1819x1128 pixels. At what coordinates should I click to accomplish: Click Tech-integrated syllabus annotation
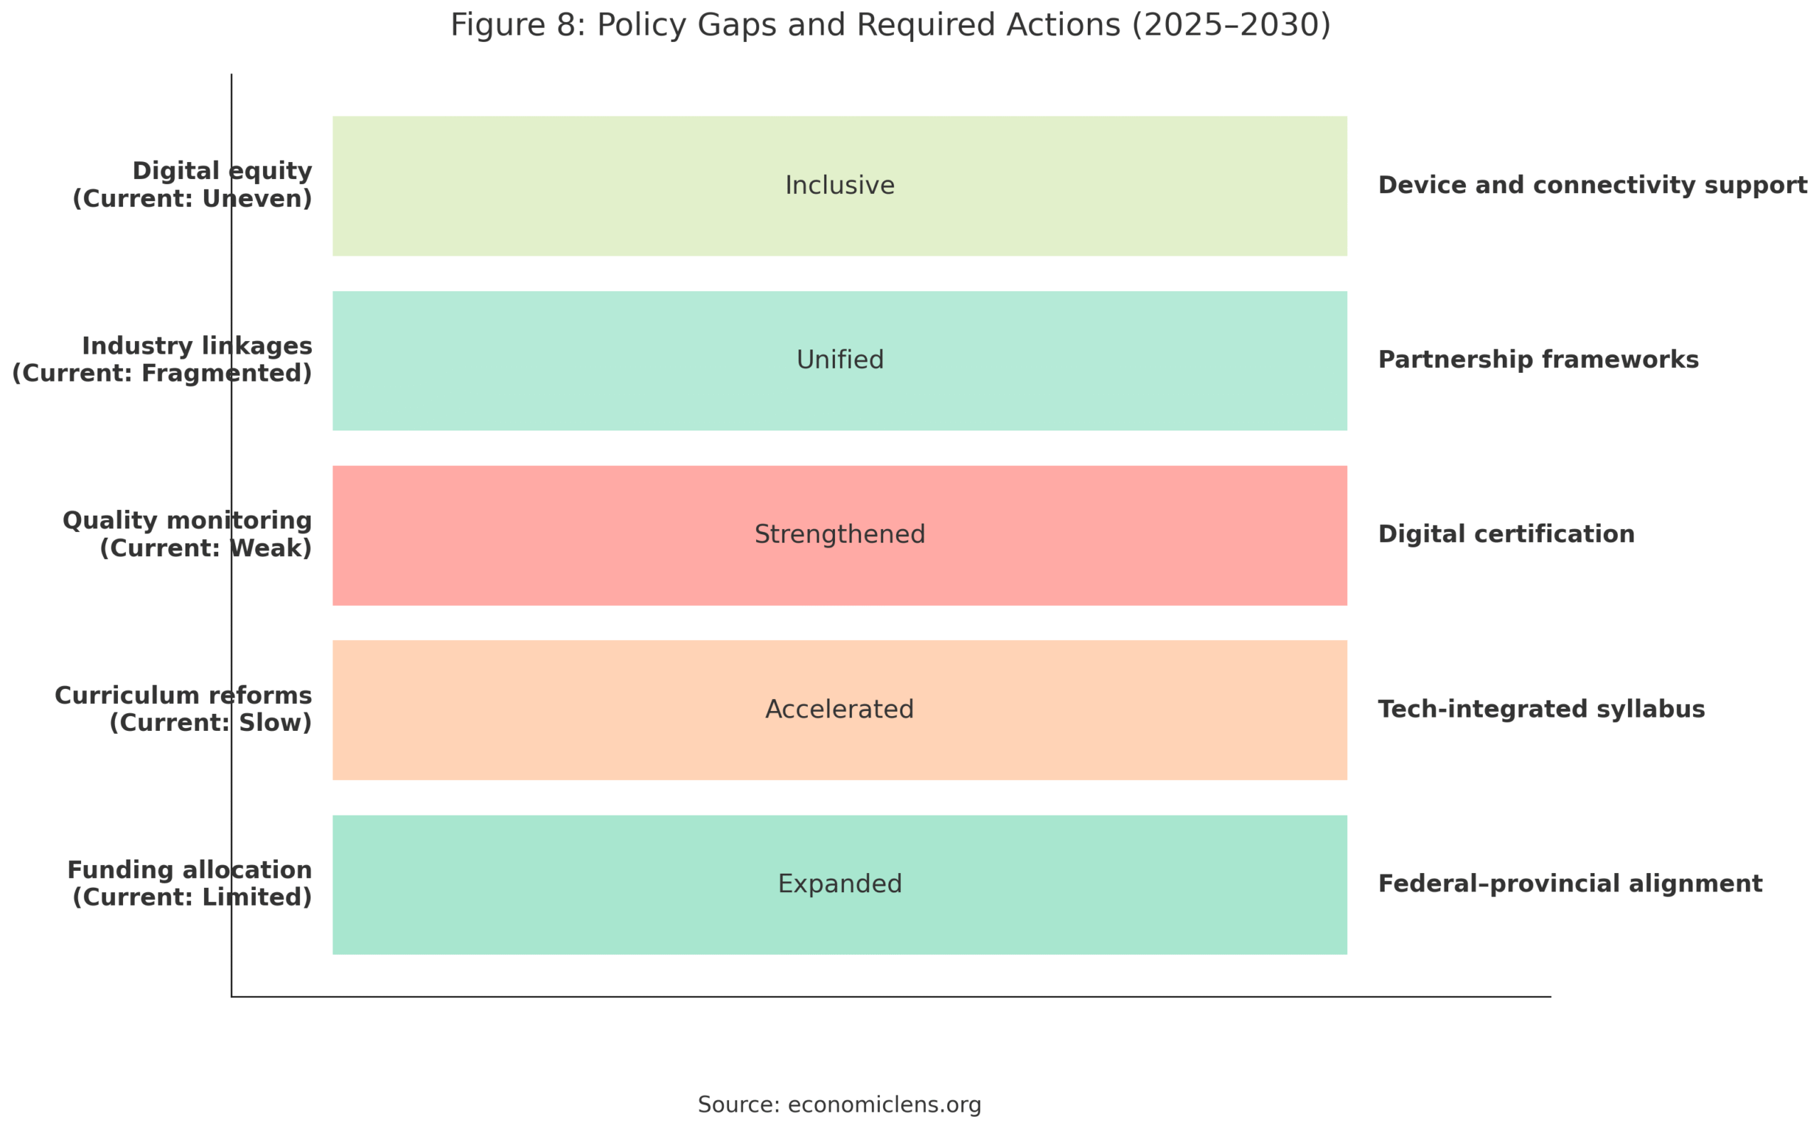[x=1540, y=709]
